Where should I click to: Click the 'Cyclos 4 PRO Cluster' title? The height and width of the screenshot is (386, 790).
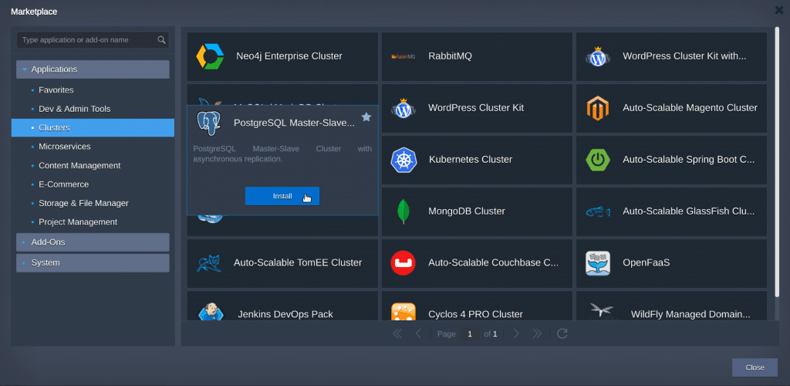tap(475, 314)
